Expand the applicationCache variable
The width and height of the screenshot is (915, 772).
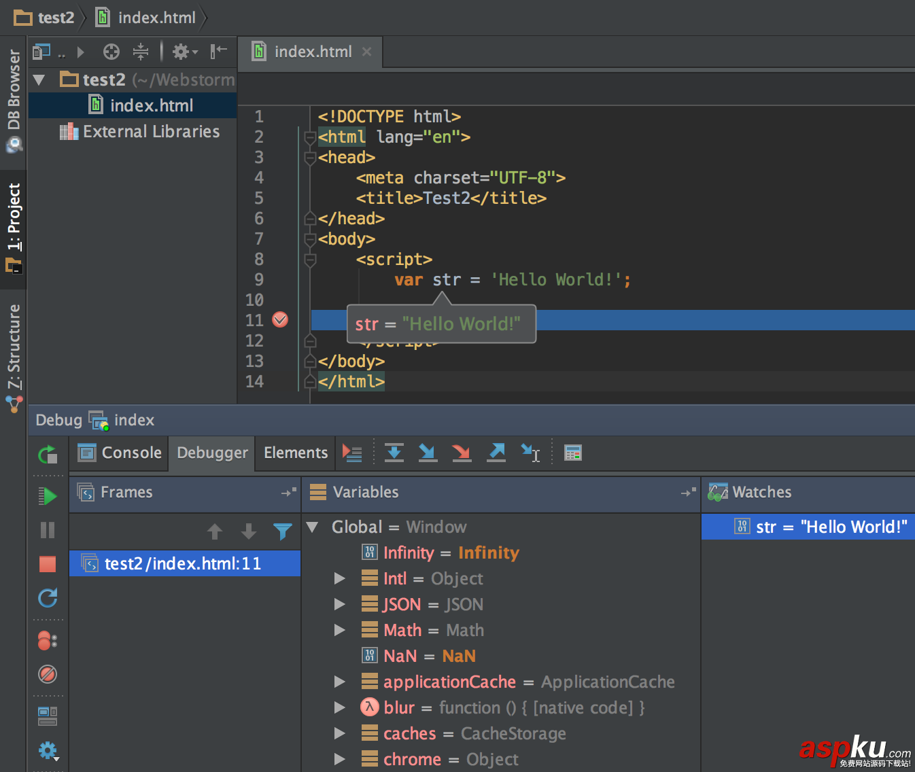tap(340, 682)
